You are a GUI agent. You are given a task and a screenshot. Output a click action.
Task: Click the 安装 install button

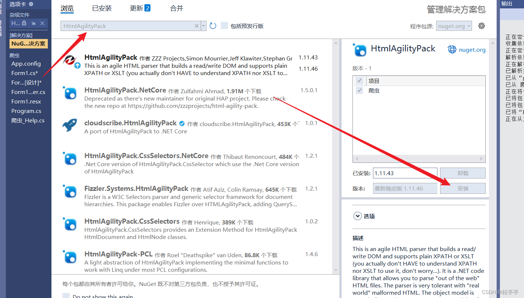(463, 188)
